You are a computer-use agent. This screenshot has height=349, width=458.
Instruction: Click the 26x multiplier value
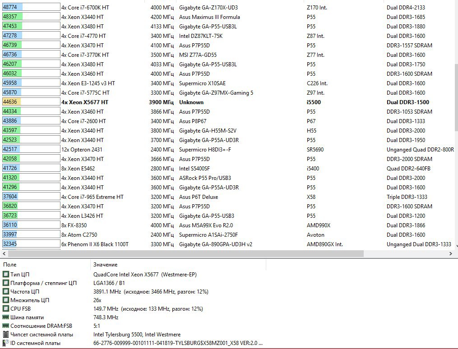pos(97,300)
